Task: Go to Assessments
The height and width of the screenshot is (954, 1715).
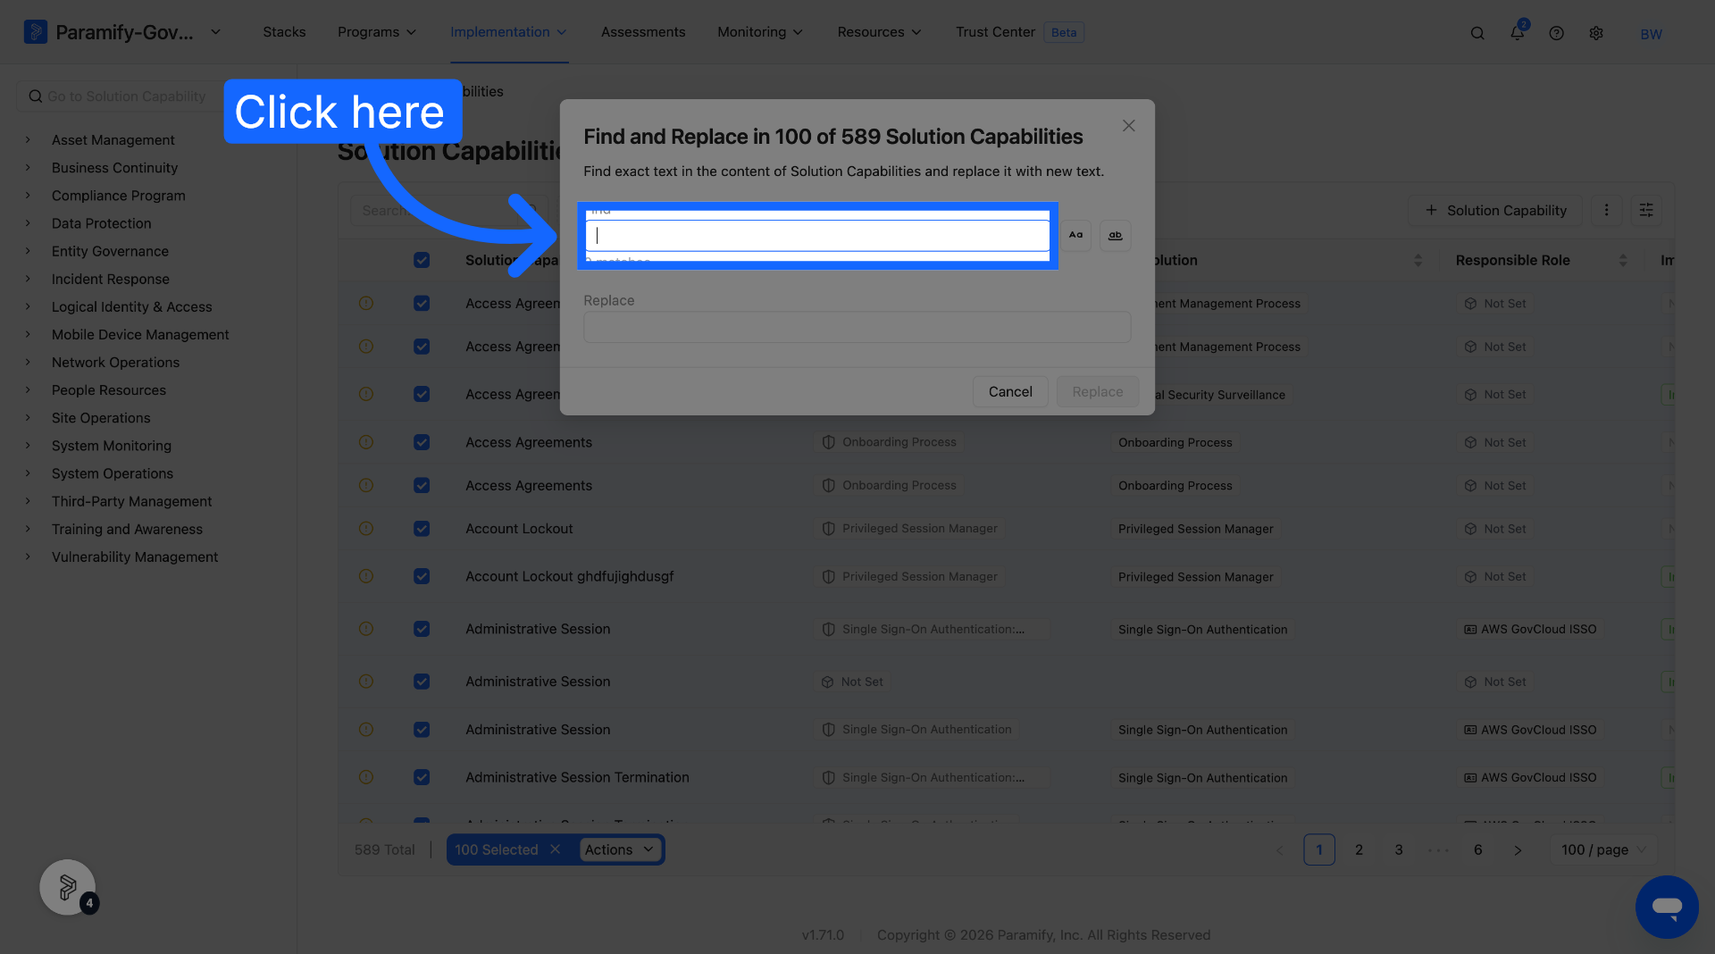Action: [x=643, y=32]
